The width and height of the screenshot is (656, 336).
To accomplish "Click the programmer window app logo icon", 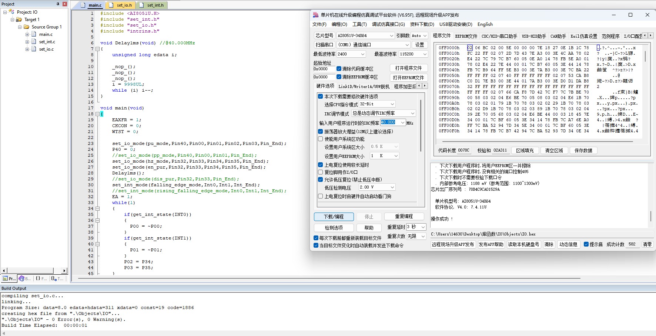I will 315,15.
